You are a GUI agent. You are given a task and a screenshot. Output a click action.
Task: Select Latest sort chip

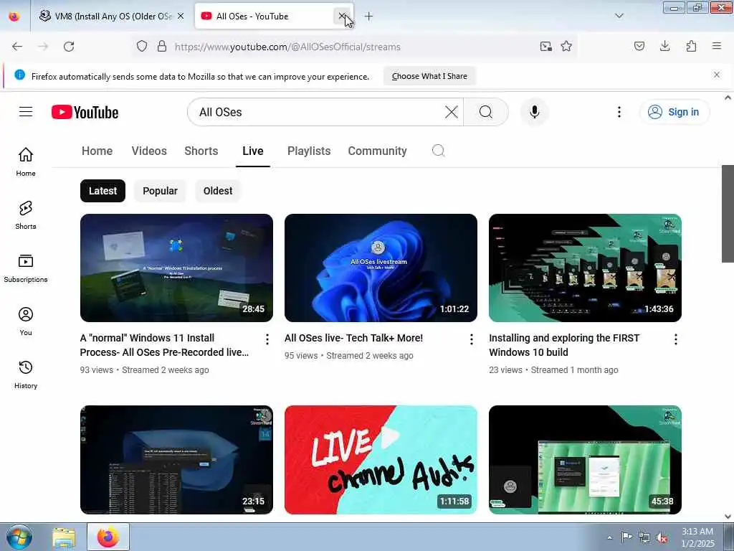103,191
